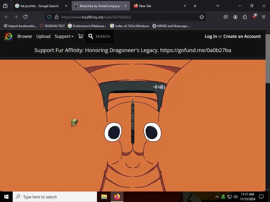Close the fat pochita Google Search tab

pyautogui.click(x=66, y=6)
